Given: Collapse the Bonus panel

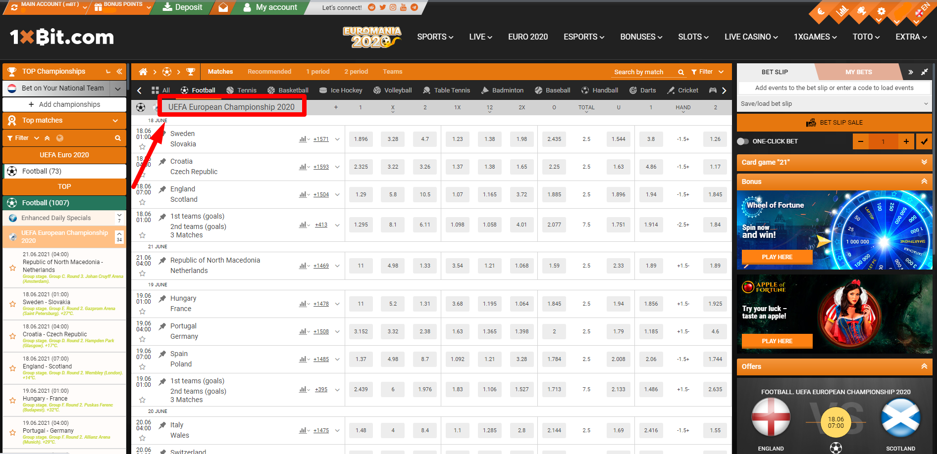Looking at the screenshot, I should point(924,182).
